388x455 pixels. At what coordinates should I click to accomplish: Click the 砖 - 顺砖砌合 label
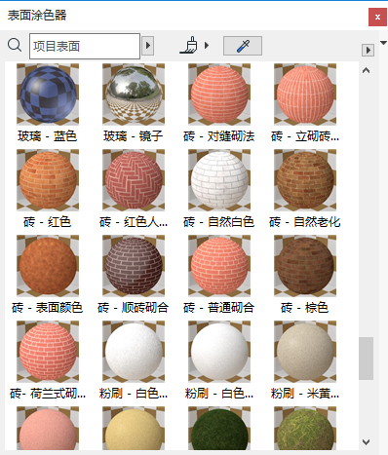pyautogui.click(x=134, y=308)
